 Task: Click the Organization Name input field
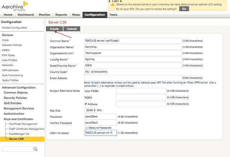(x=133, y=47)
